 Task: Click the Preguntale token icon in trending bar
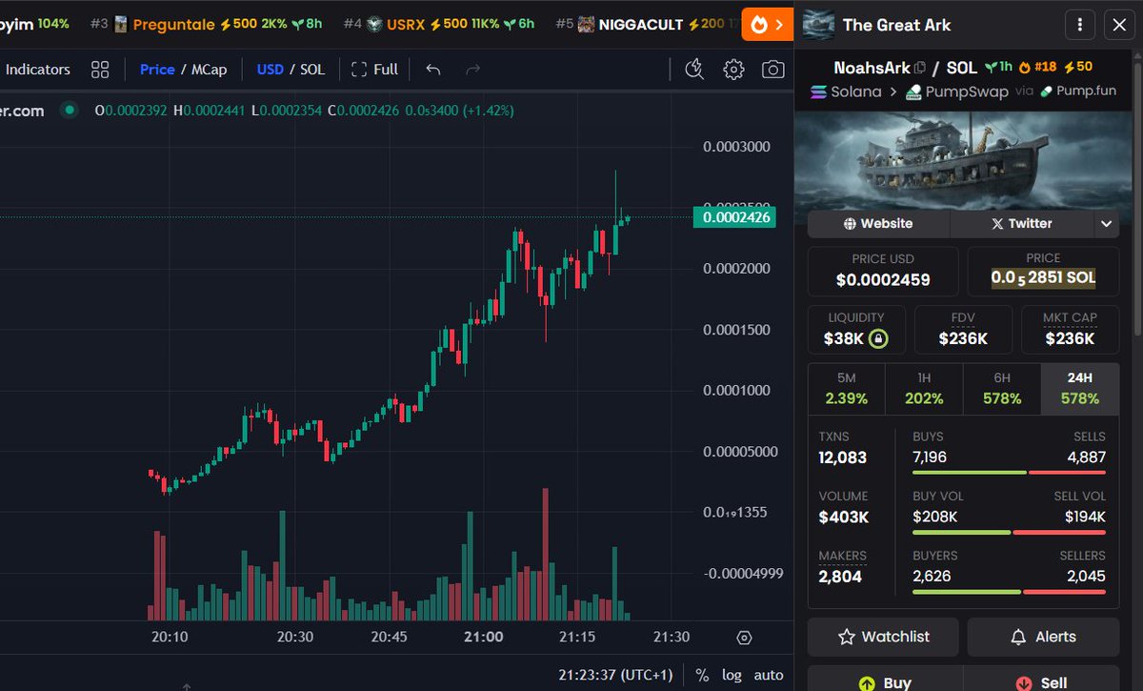click(120, 24)
